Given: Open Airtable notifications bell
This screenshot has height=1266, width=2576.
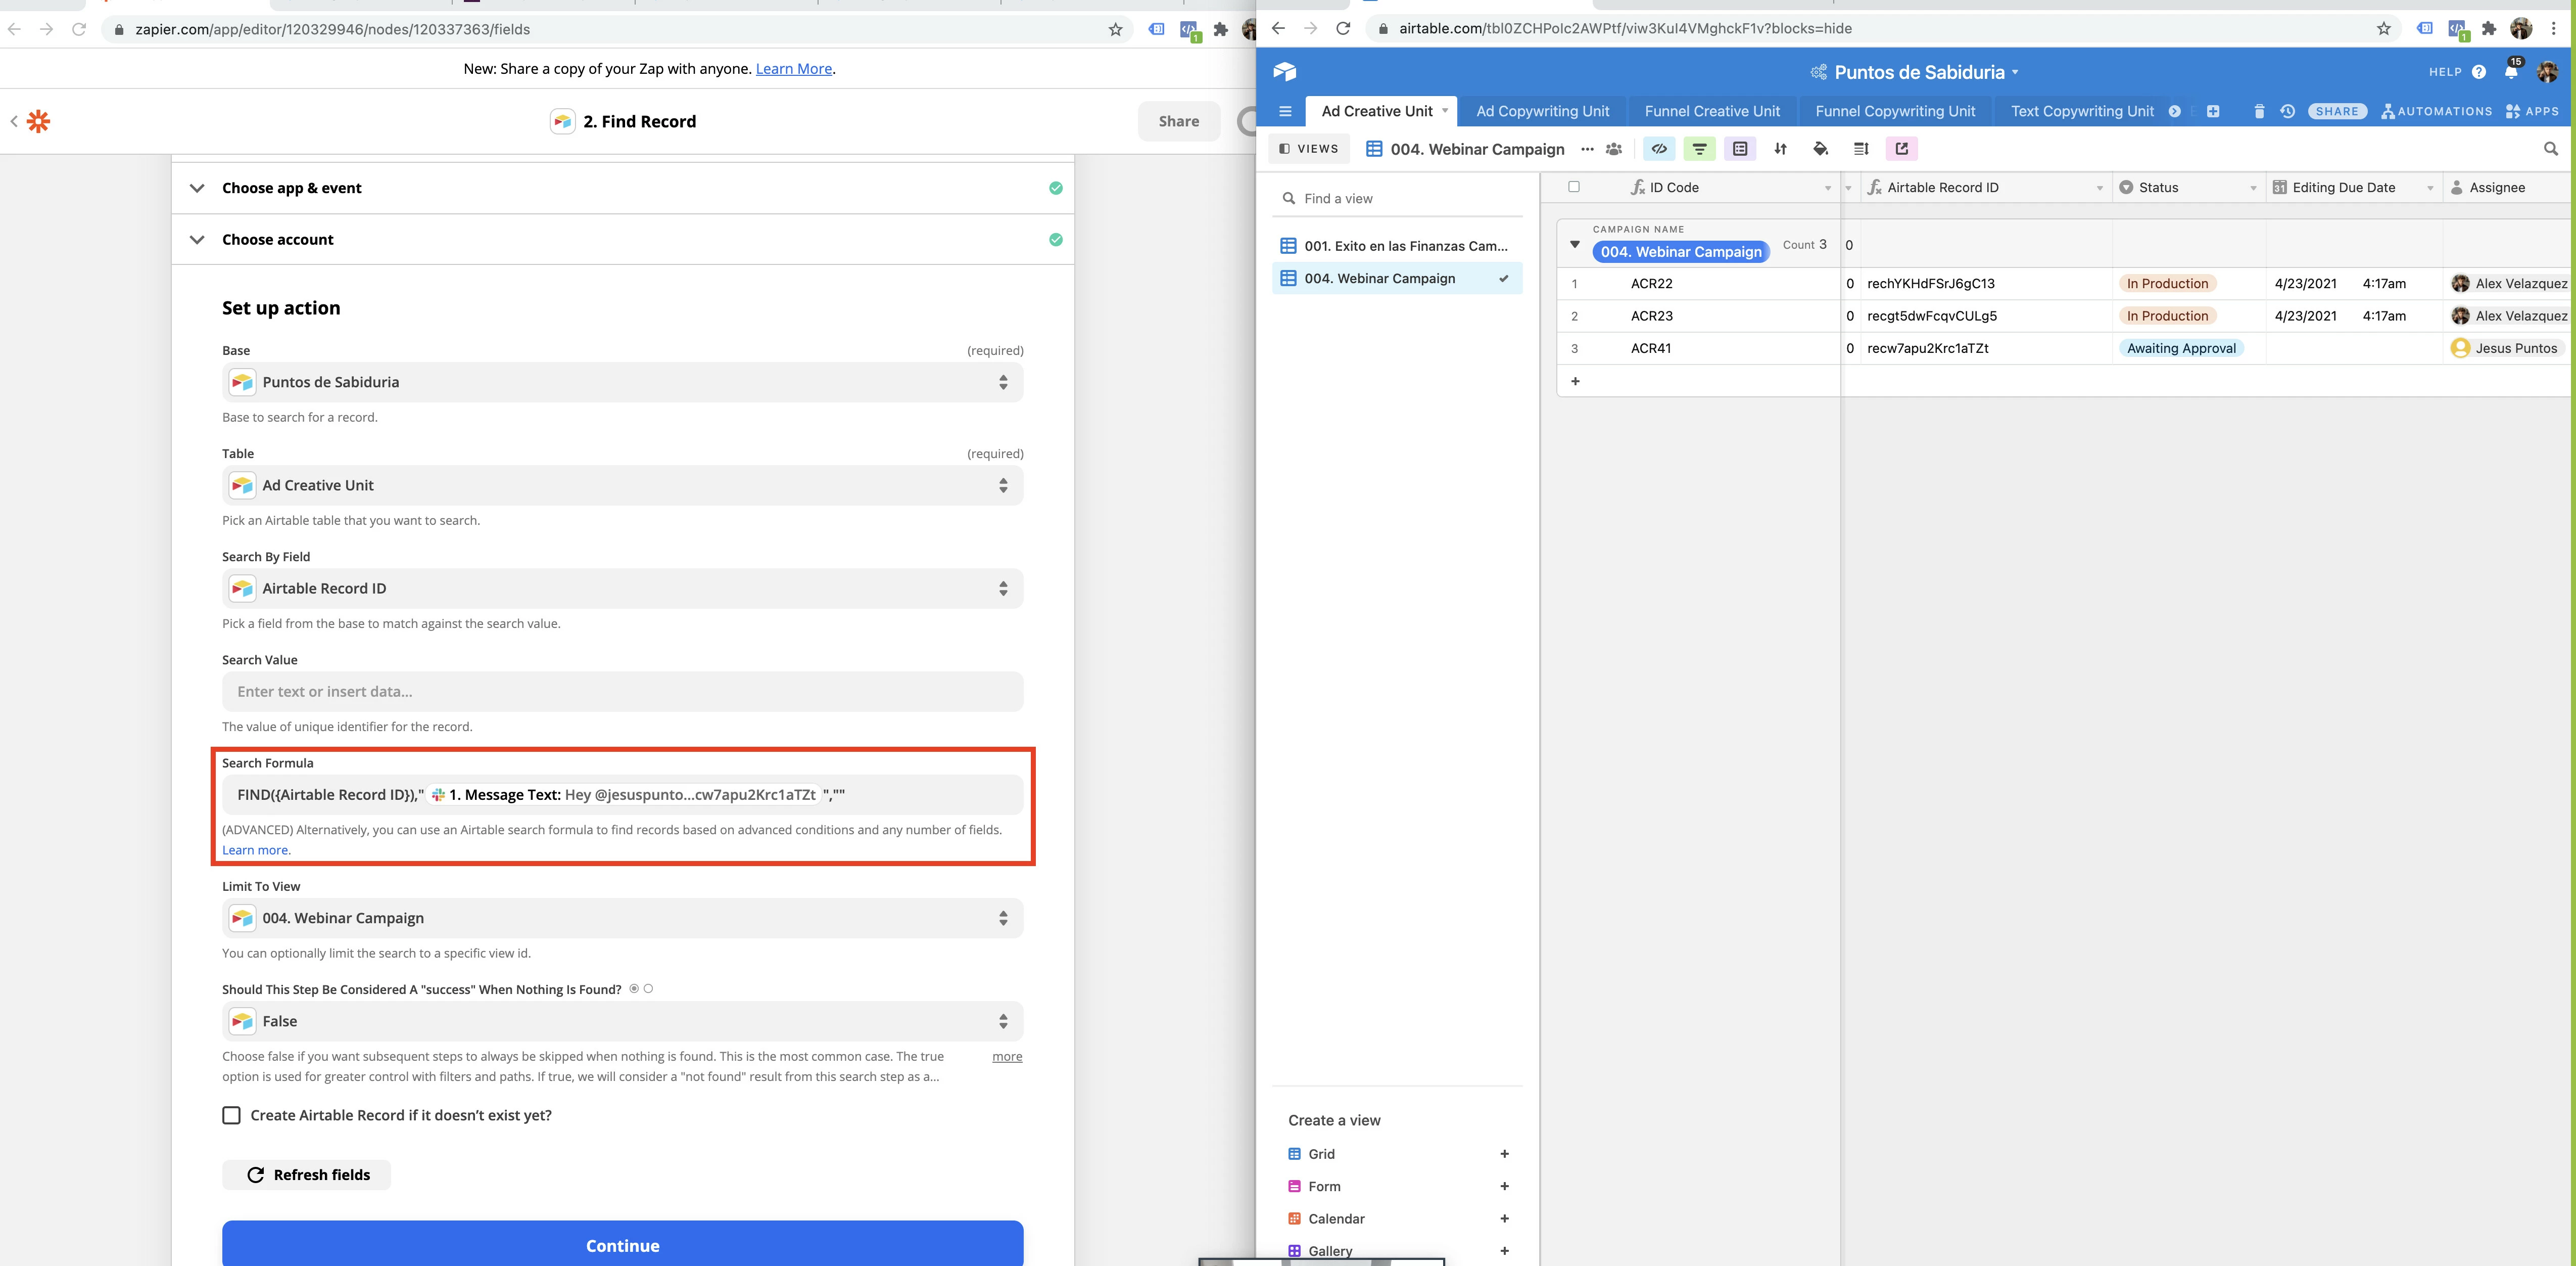Looking at the screenshot, I should coord(2511,71).
